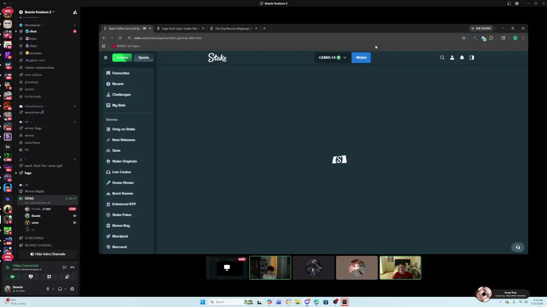Open CA$60.14 balance dropdown
The height and width of the screenshot is (307, 547).
point(332,58)
